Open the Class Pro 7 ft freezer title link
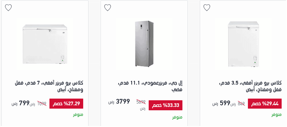287x127 pixels. (x=49, y=86)
